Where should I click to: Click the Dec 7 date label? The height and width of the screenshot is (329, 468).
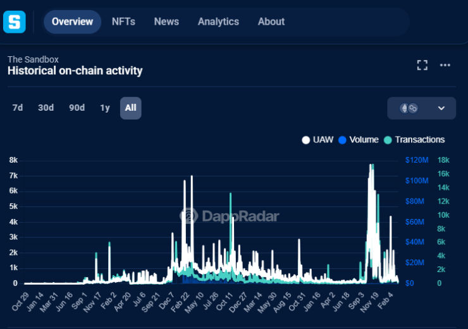[x=166, y=301]
